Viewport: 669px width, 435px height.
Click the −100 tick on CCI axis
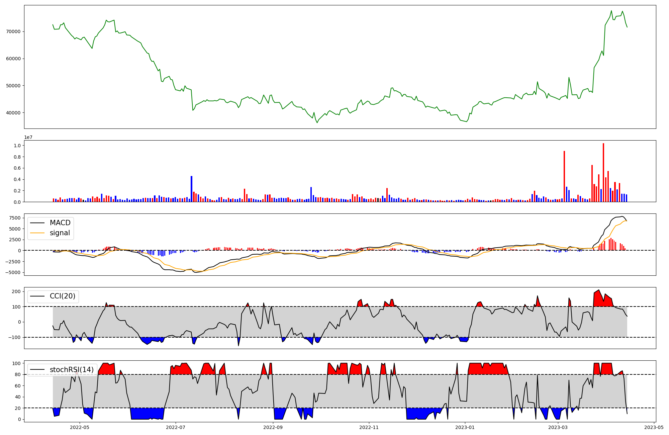(14, 337)
